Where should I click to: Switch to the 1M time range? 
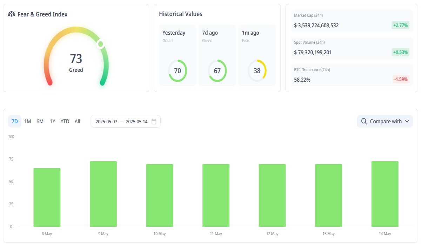28,121
